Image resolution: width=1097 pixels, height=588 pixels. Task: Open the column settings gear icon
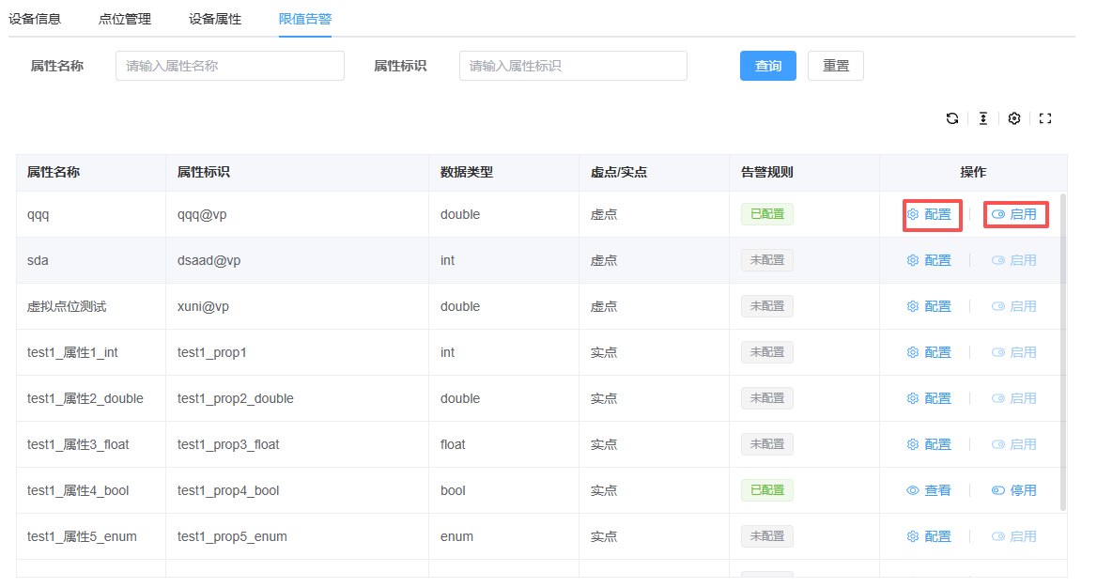(1014, 118)
